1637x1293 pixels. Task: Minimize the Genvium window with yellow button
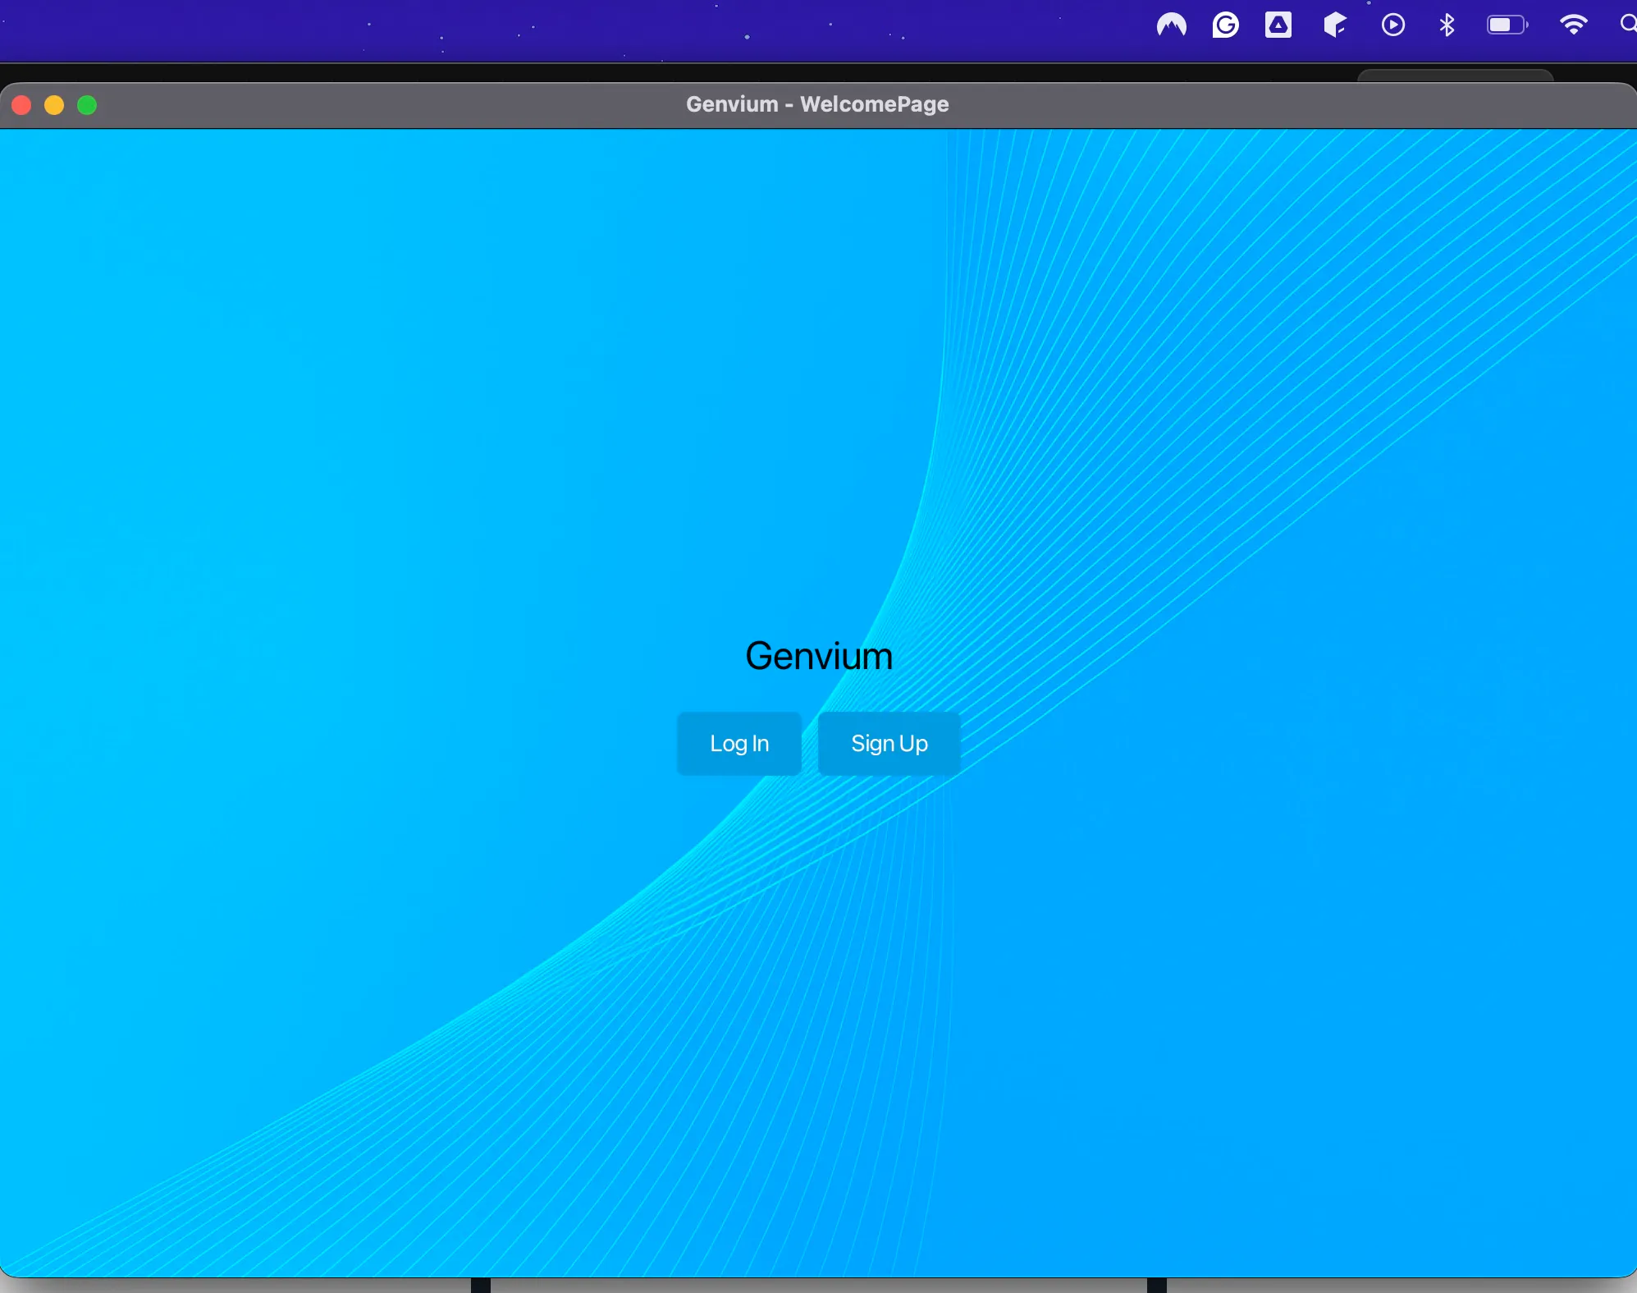pyautogui.click(x=54, y=105)
